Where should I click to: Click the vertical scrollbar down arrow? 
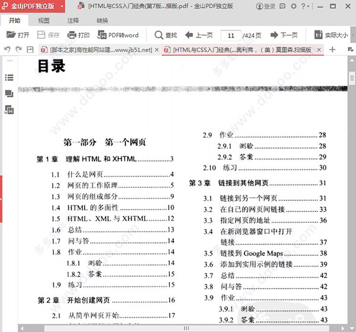tap(352, 328)
